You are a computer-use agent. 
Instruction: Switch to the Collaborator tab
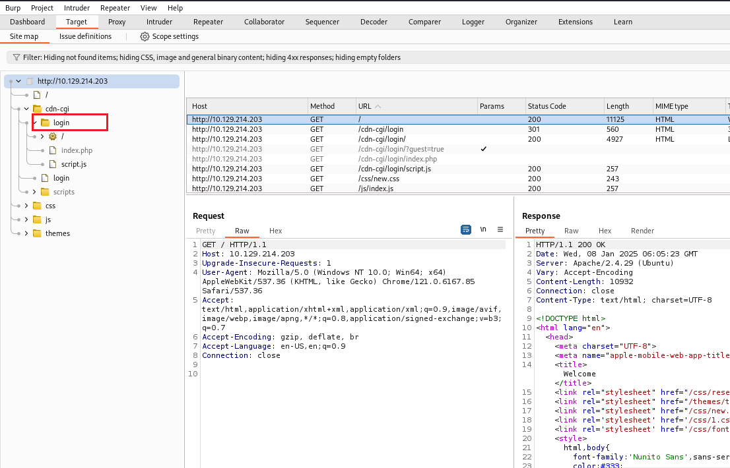tap(264, 22)
